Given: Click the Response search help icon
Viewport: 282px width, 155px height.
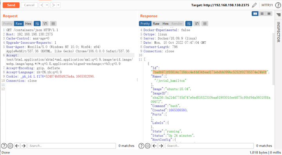Looking at the screenshot, I should (141, 146).
